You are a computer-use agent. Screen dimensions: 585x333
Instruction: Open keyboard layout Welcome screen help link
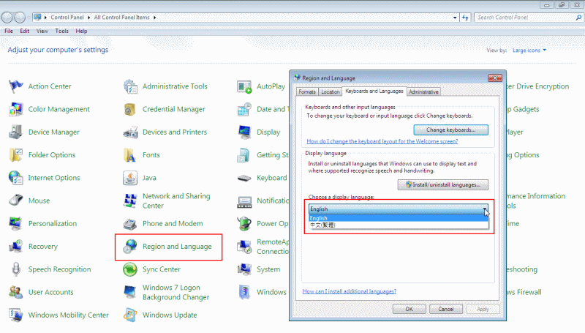pyautogui.click(x=382, y=141)
